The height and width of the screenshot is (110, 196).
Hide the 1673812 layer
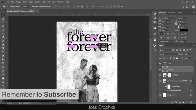coord(160,75)
